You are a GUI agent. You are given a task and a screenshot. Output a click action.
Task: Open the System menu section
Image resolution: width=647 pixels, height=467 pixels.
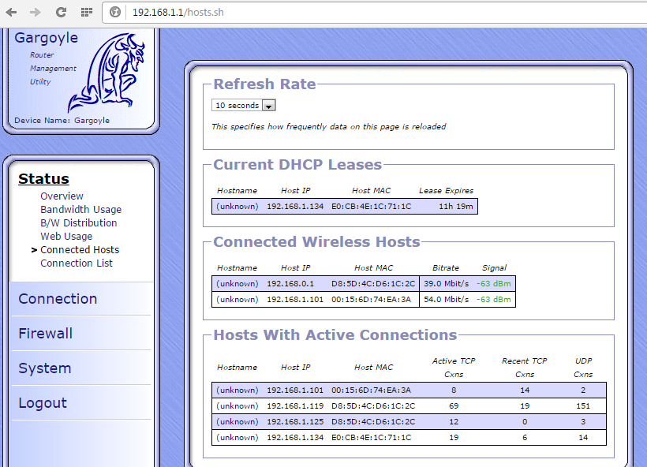pos(44,368)
